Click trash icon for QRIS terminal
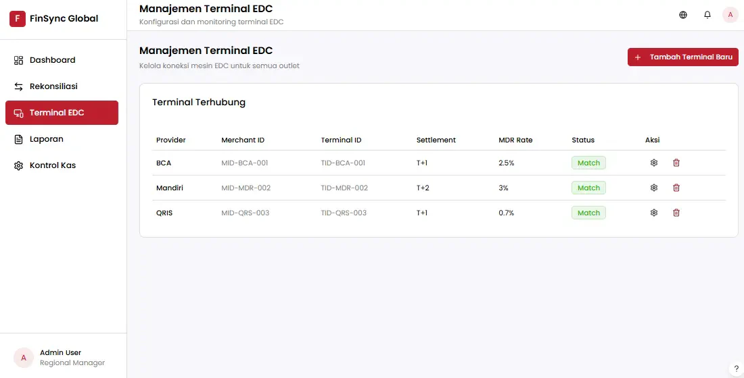 [676, 213]
